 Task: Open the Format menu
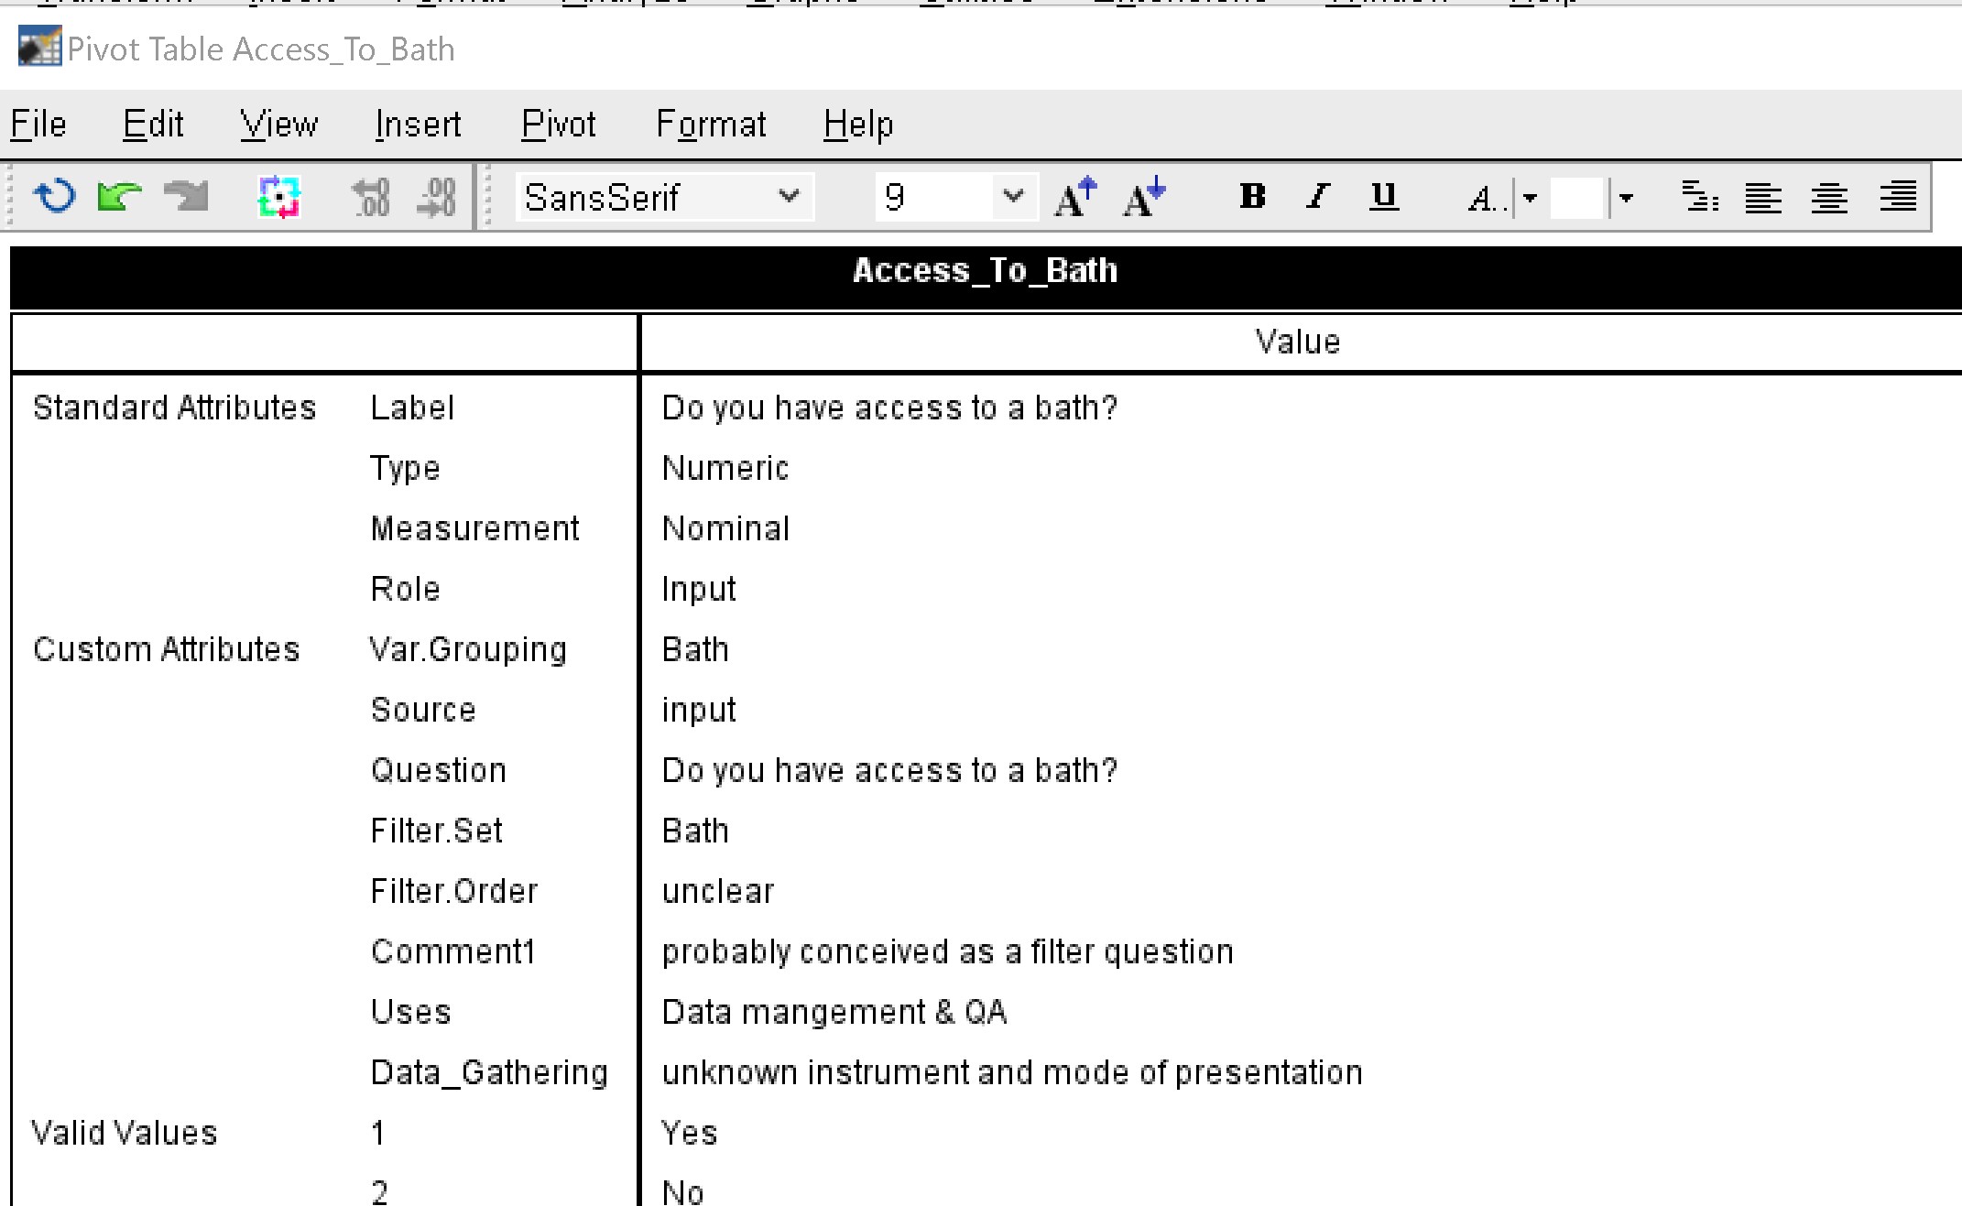tap(711, 125)
